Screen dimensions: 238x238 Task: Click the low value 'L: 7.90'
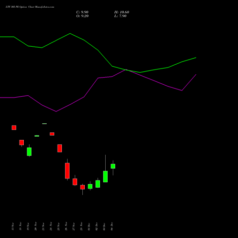[x=120, y=16]
